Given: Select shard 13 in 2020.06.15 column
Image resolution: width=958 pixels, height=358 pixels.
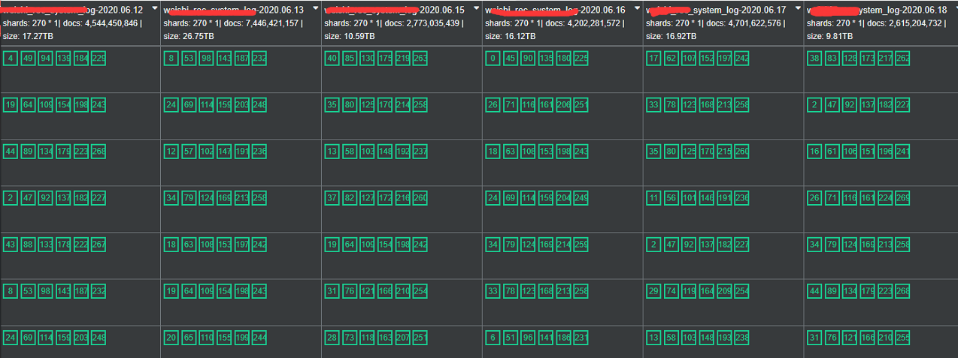Looking at the screenshot, I should 332,152.
